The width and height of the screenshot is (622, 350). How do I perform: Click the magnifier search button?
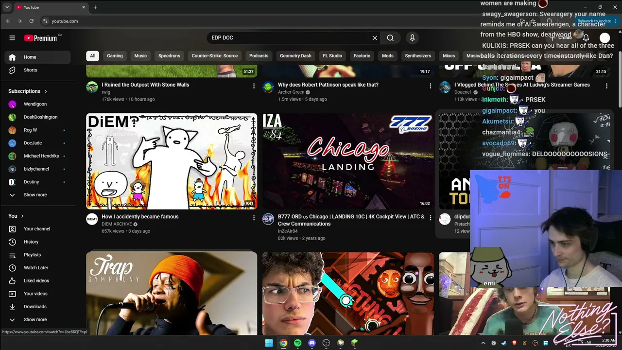[390, 38]
